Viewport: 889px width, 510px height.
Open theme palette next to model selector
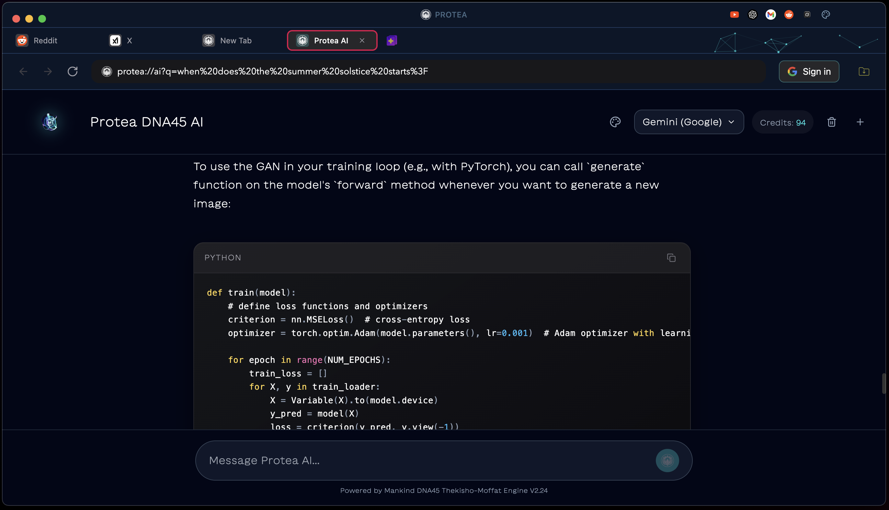(x=615, y=122)
